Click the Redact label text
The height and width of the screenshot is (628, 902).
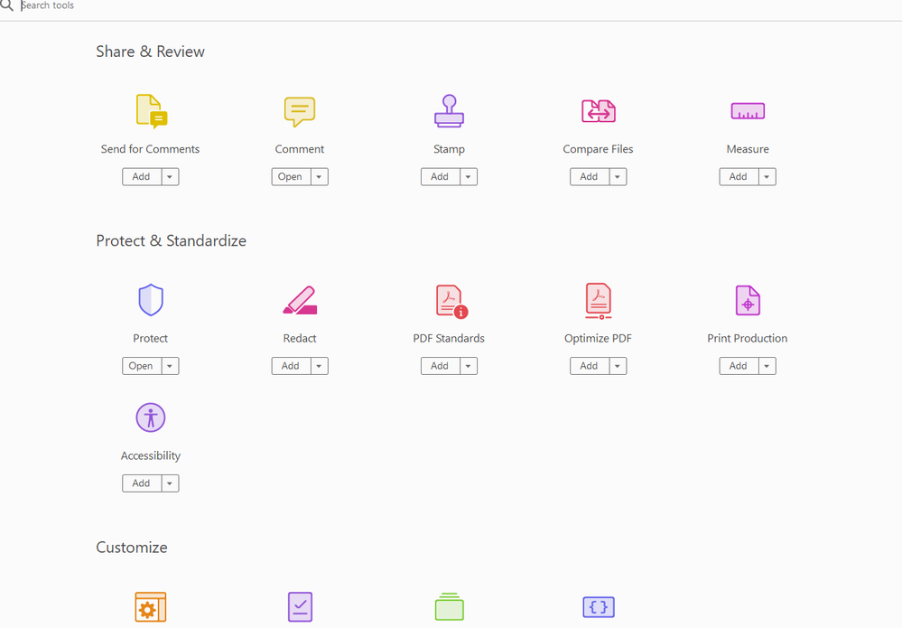tap(300, 339)
